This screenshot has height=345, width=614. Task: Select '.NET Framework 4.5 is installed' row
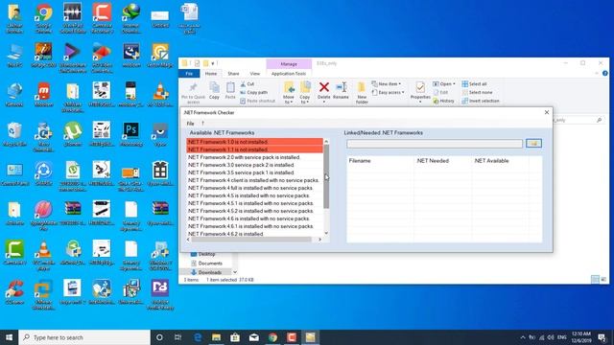click(254, 195)
